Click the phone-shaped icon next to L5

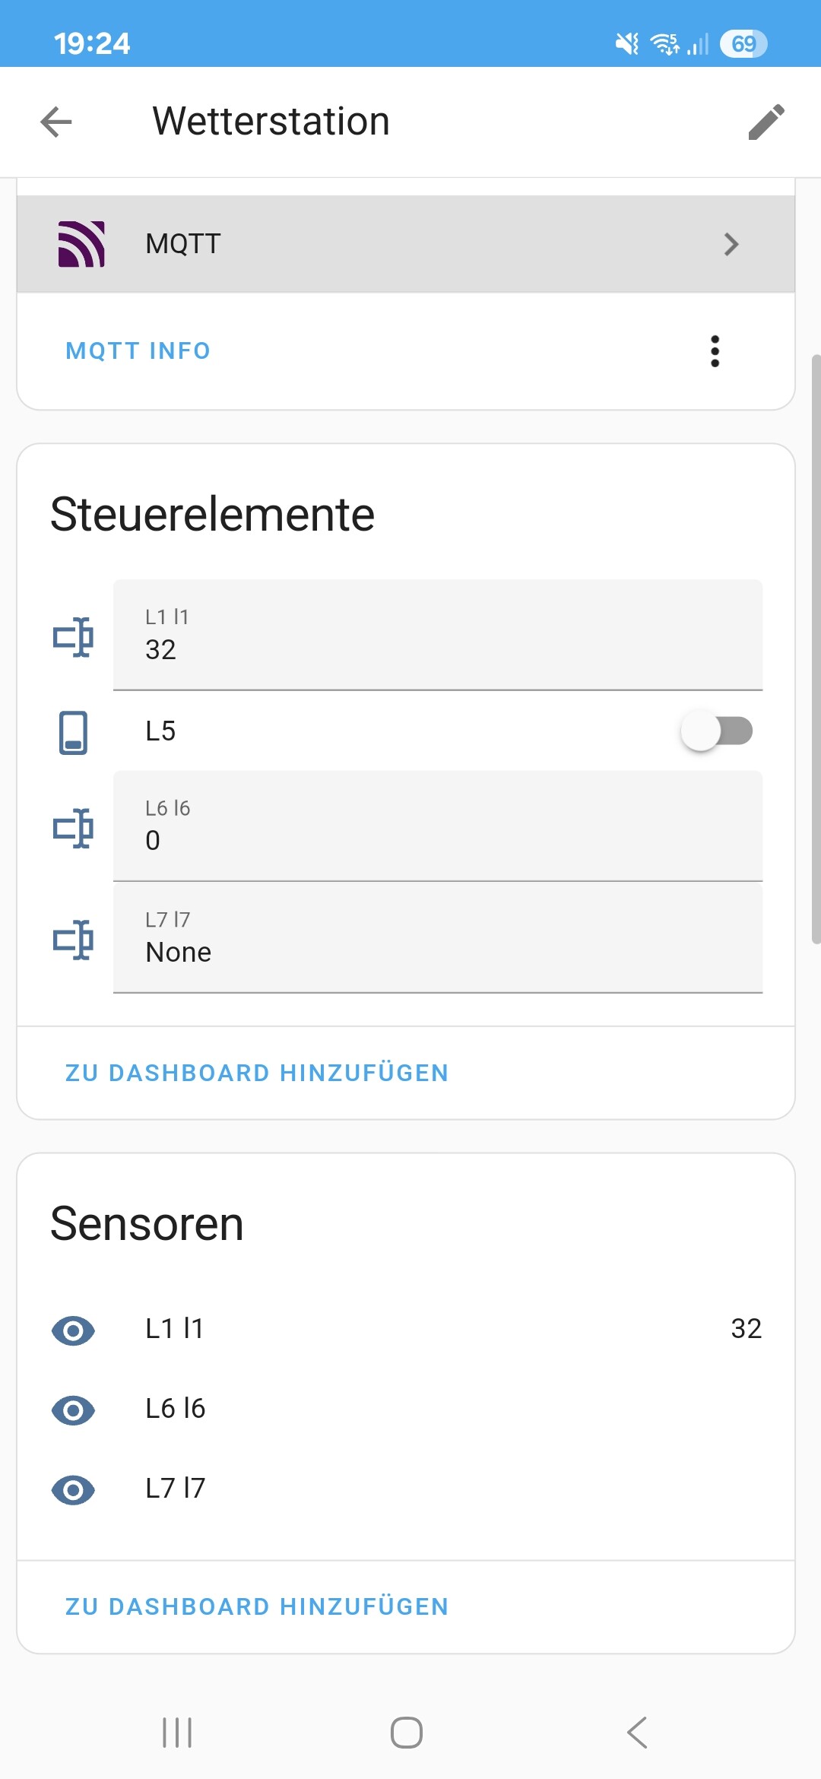pos(73,731)
